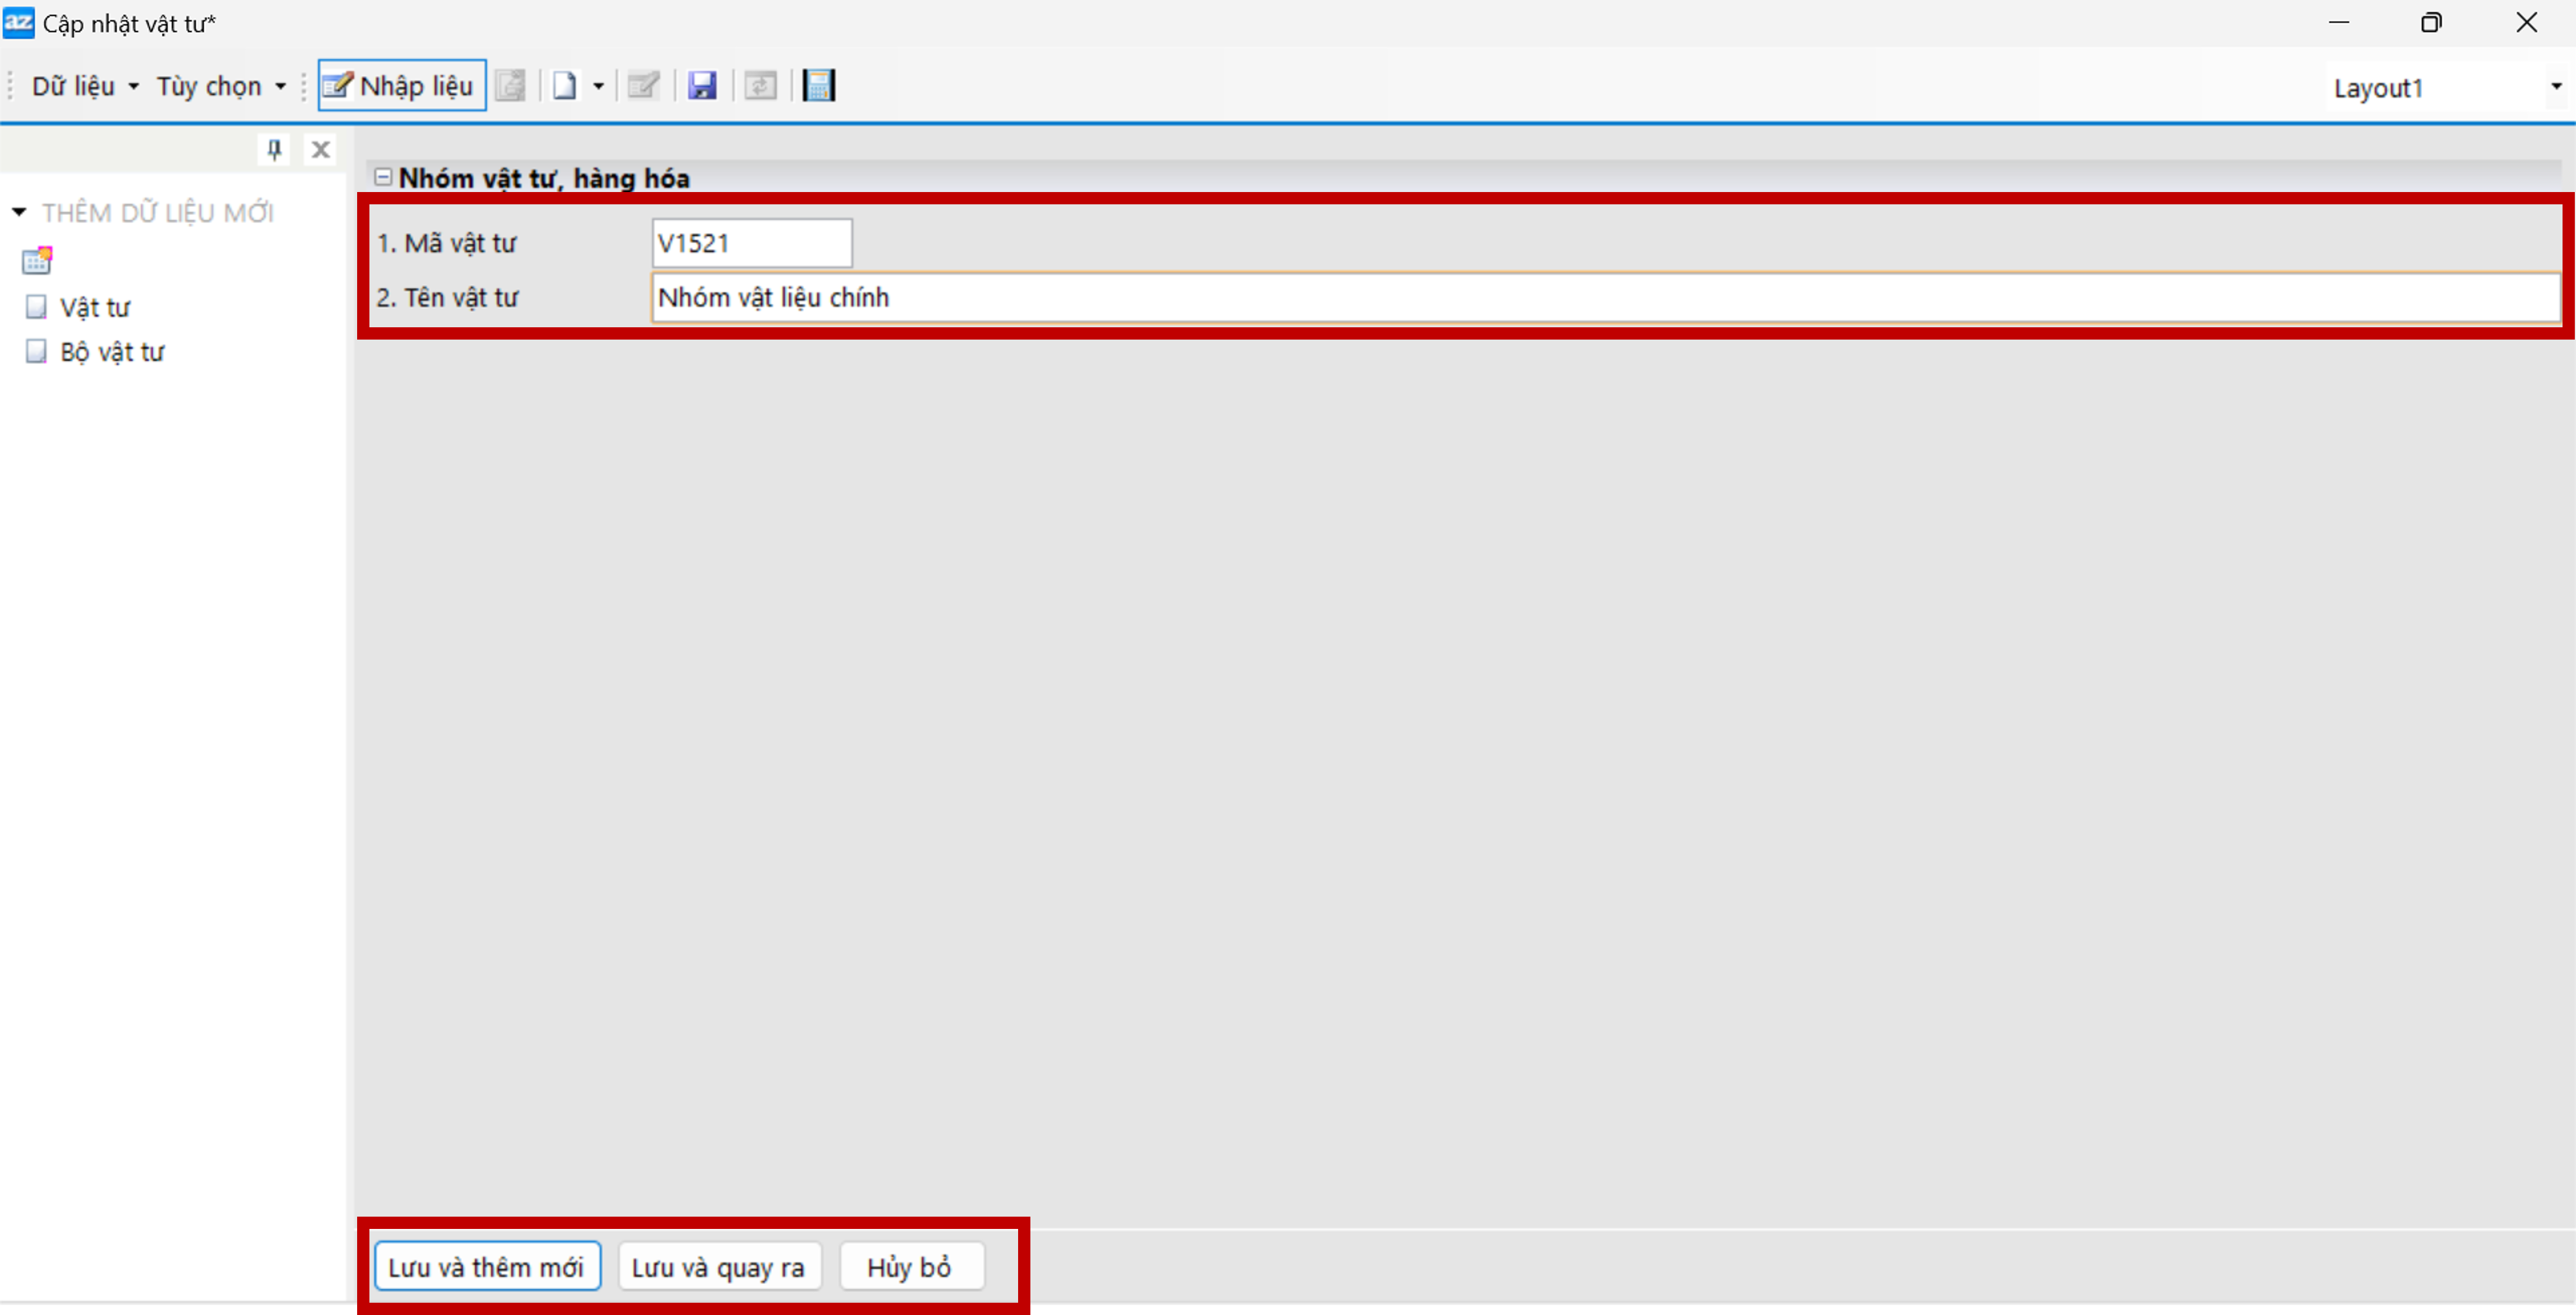Click the calculator icon in toolbar

818,86
